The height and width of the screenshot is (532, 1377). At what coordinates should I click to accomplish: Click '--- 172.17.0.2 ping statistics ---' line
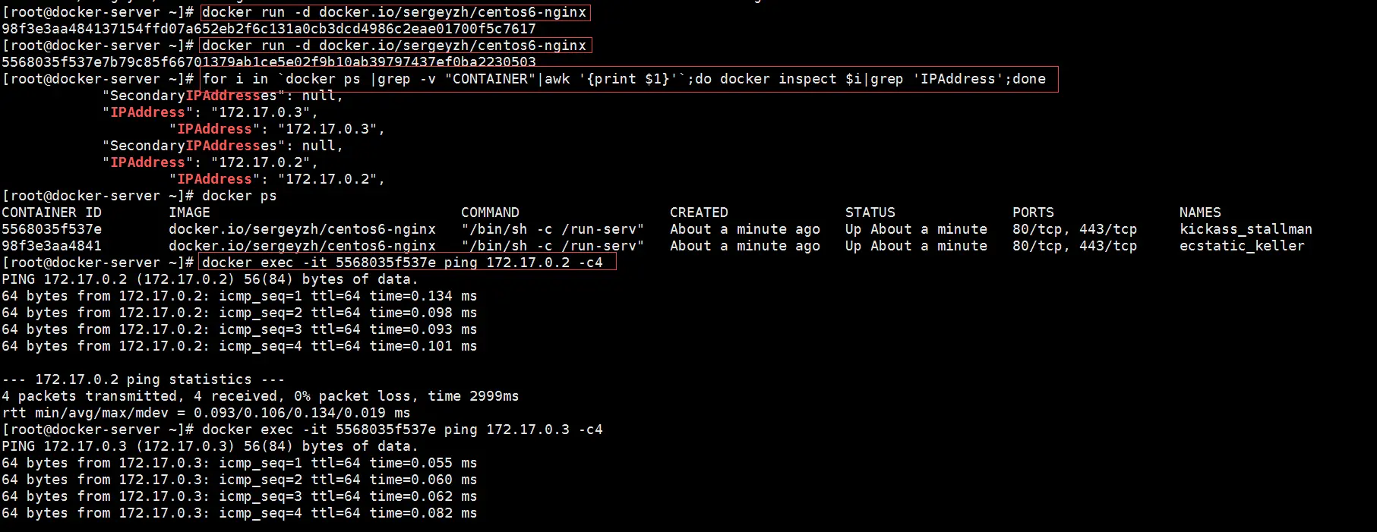(x=143, y=379)
